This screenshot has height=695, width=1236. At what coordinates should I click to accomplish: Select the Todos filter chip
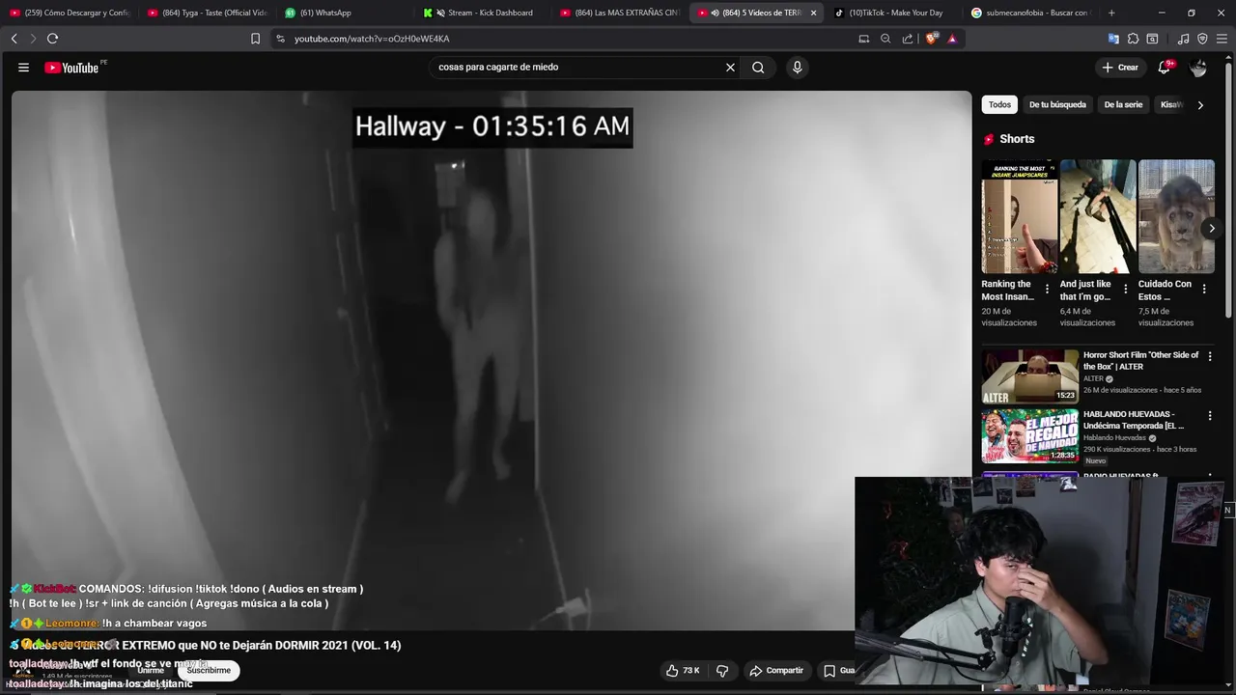999,104
